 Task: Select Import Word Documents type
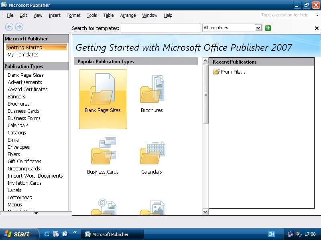35,176
